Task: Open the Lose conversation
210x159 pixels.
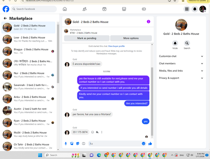Action: point(28,39)
